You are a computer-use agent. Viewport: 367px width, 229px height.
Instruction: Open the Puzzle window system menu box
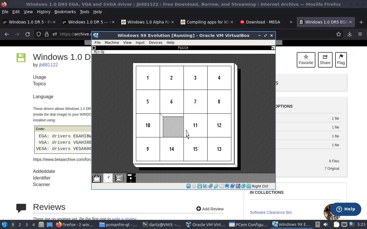tap(94, 48)
